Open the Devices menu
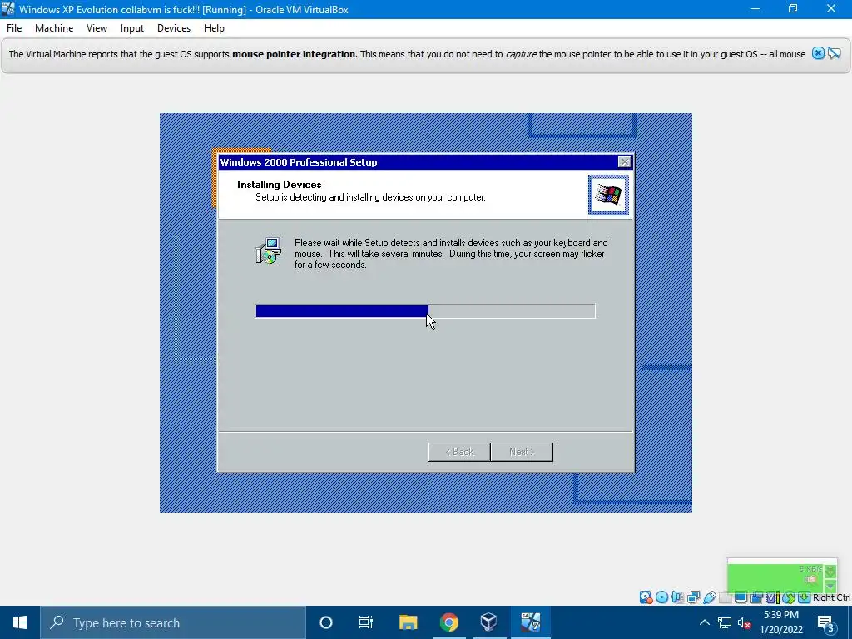 pos(174,28)
